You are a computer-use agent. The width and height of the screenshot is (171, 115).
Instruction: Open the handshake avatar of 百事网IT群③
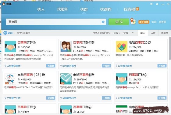coord(122,79)
